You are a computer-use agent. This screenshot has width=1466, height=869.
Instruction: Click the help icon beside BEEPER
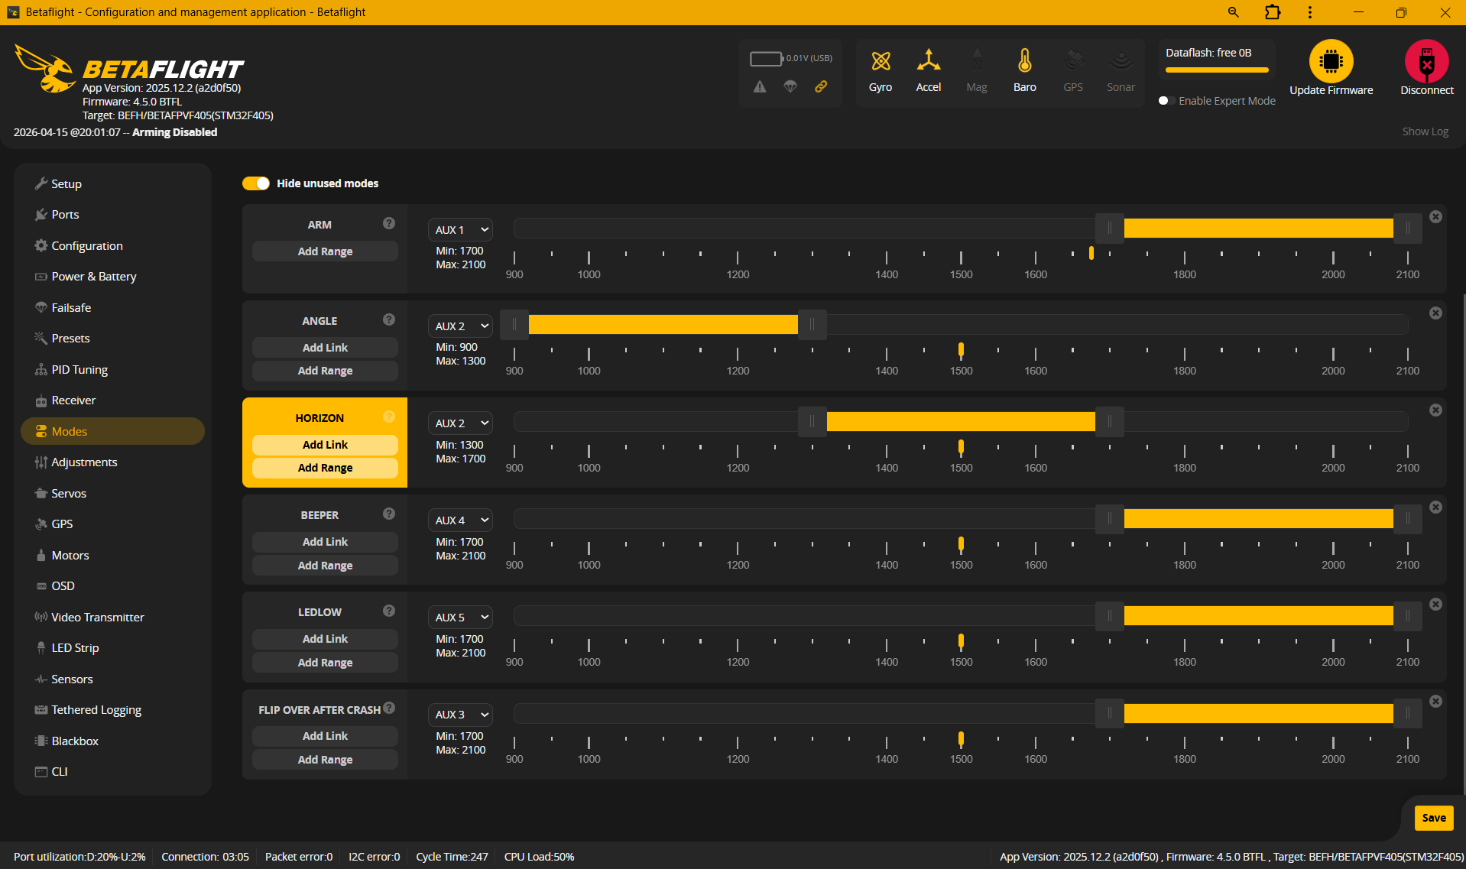389,514
